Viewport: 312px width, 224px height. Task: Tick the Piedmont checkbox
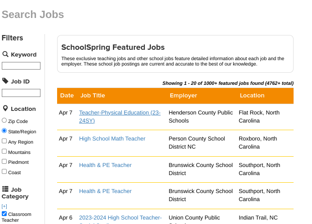4,162
